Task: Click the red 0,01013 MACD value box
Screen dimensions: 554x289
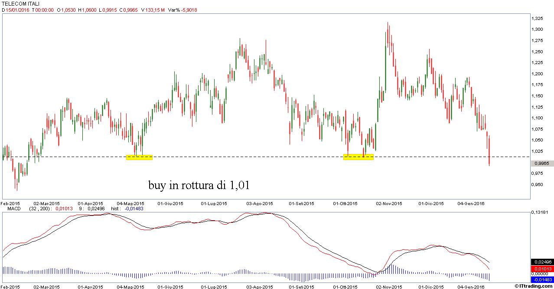Action: point(542,269)
